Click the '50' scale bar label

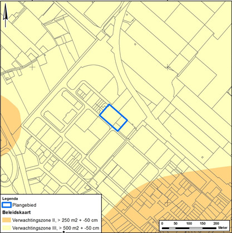pyautogui.click(x=175, y=224)
